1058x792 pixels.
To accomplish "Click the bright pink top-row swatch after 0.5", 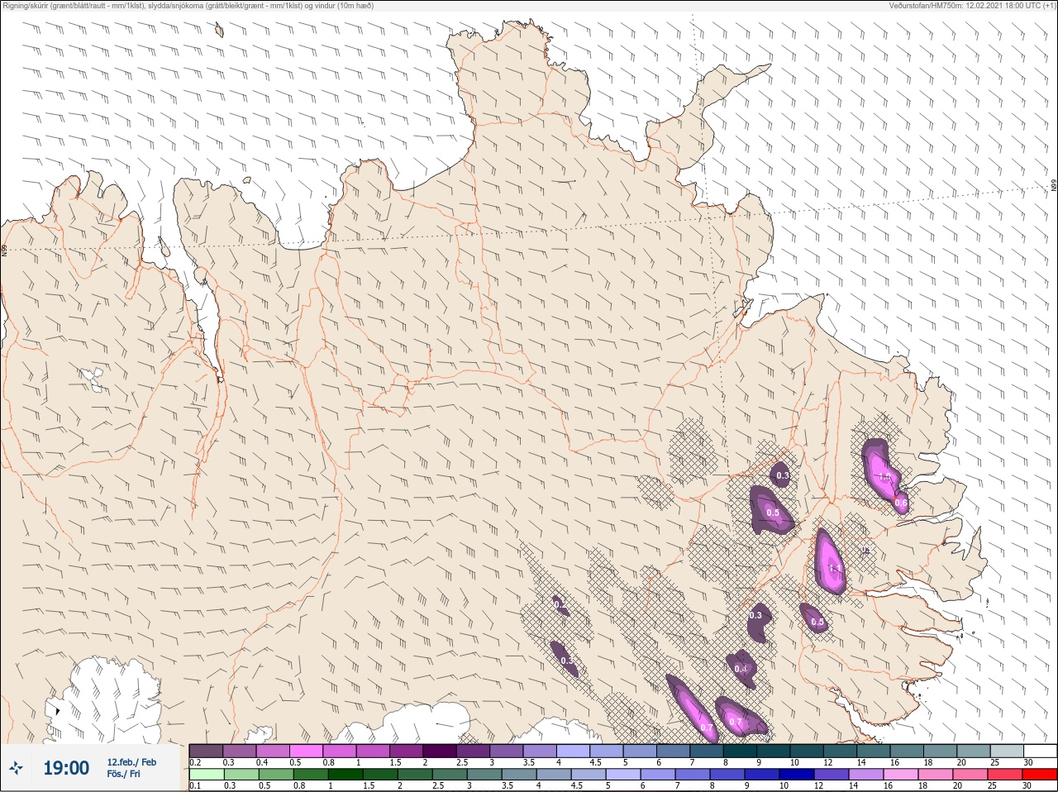I will pyautogui.click(x=307, y=751).
